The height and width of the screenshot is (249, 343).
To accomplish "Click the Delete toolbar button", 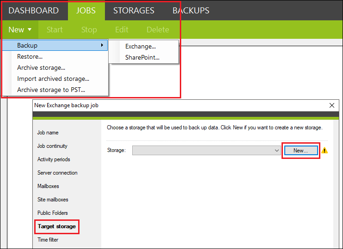I will coord(158,30).
